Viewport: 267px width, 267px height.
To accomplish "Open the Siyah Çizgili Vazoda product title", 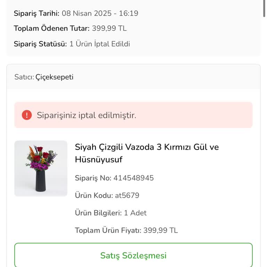I will click(x=147, y=153).
